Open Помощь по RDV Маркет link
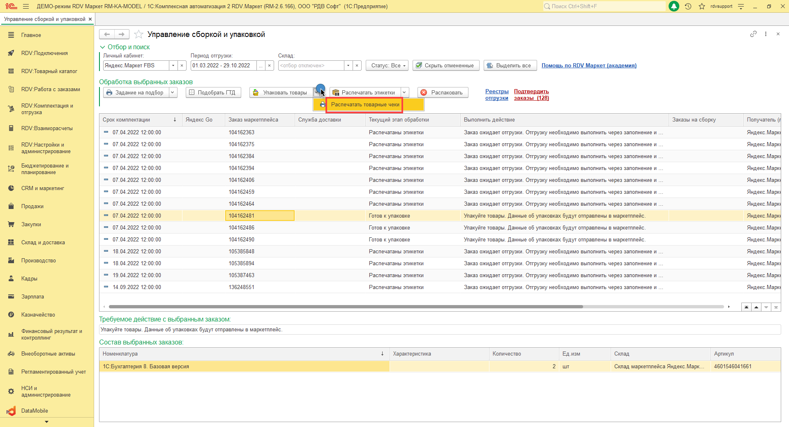789x427 pixels. point(588,66)
